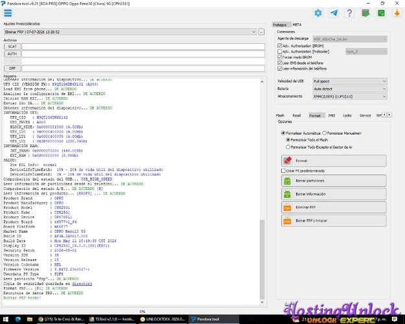Image resolution: width=405 pixels, height=324 pixels.
Task: Switch to the META tab
Action: point(297,25)
